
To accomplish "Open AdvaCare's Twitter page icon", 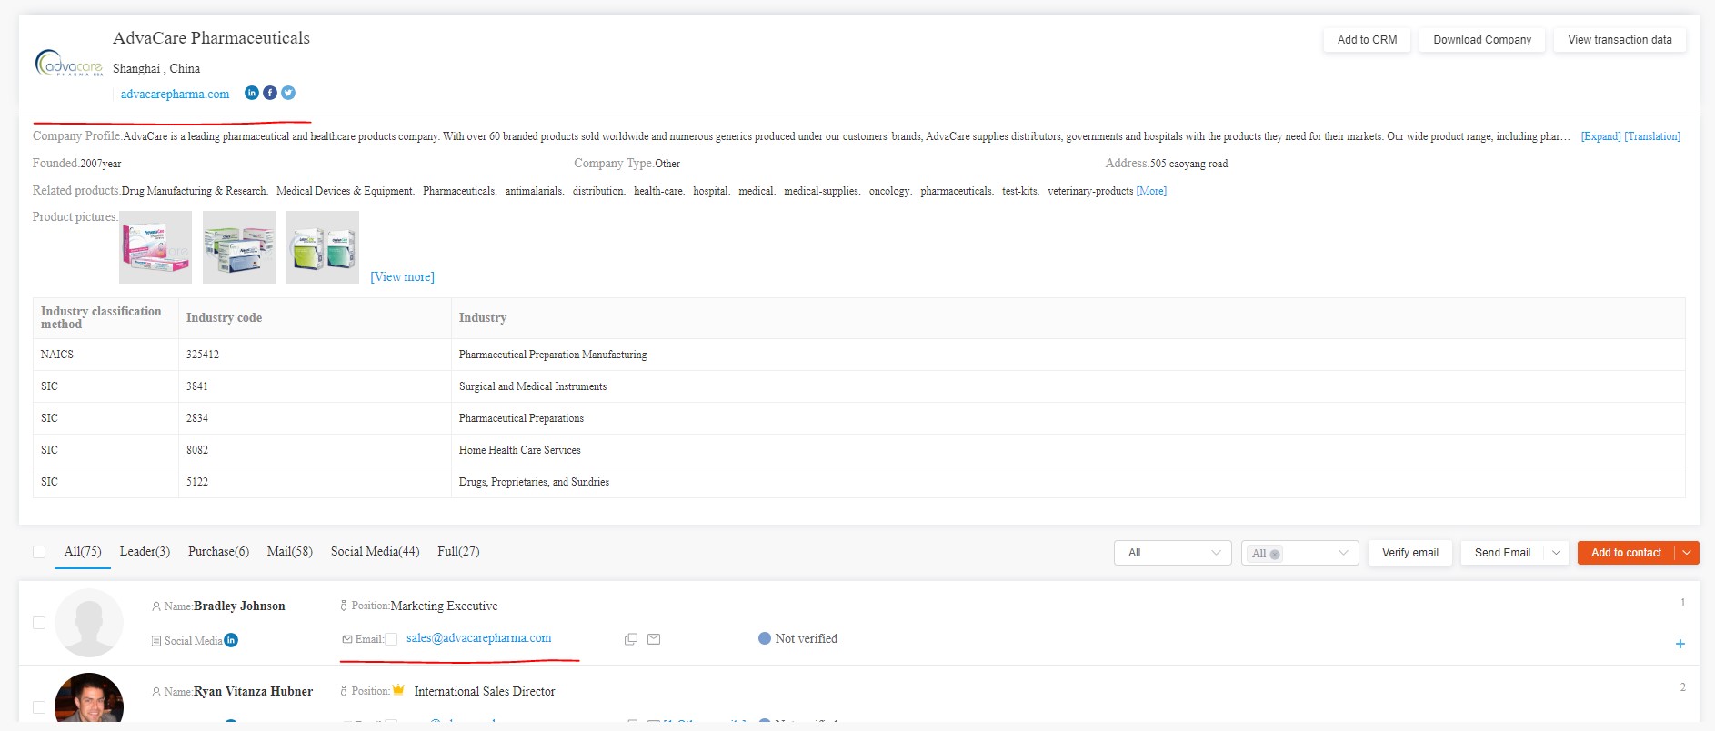I will 288,93.
